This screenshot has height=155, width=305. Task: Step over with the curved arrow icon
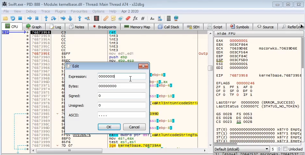click(x=53, y=18)
